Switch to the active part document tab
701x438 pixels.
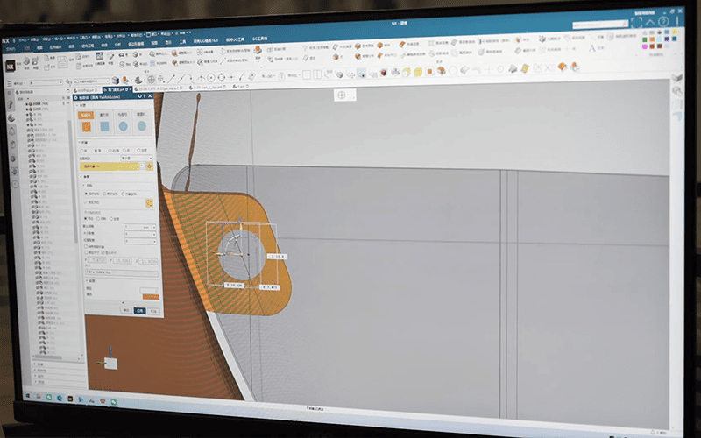coord(117,89)
